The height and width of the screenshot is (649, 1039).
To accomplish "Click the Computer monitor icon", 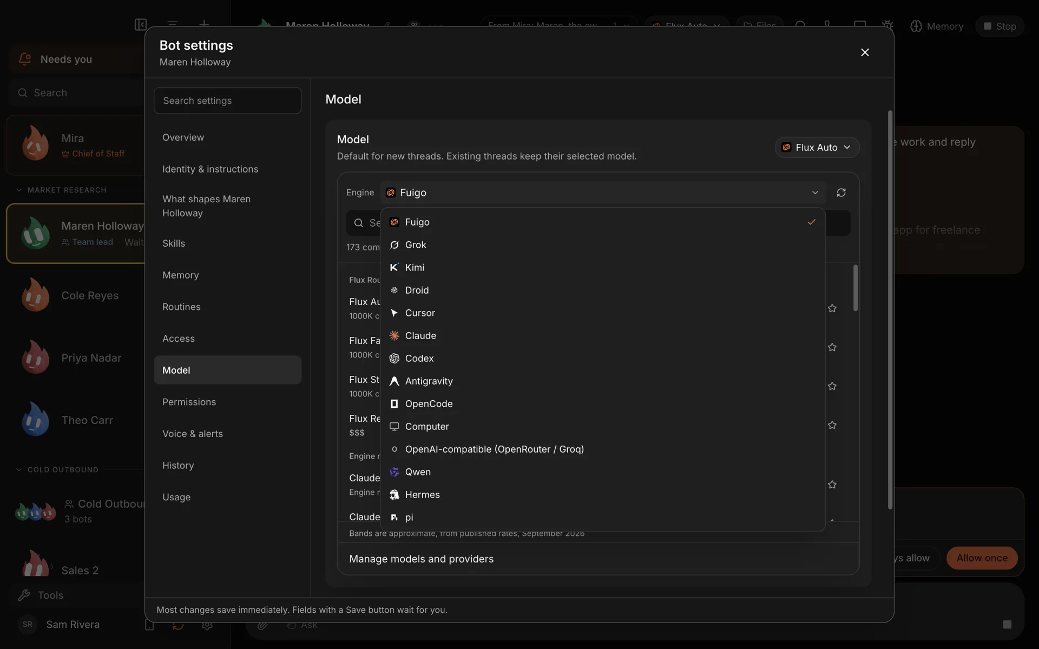I will (x=394, y=427).
